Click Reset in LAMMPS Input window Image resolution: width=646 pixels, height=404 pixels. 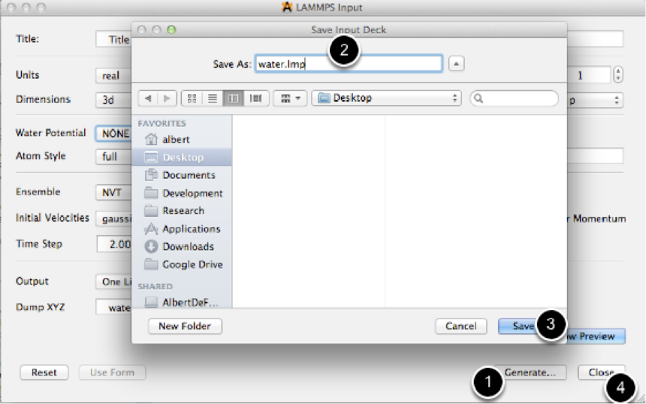44,372
